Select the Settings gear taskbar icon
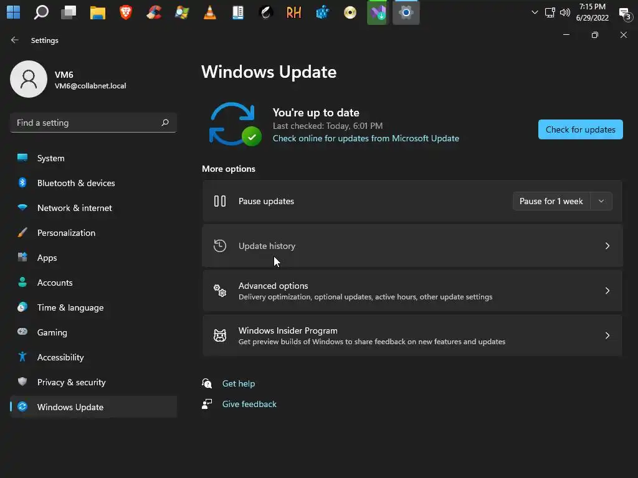This screenshot has height=478, width=638. point(406,12)
